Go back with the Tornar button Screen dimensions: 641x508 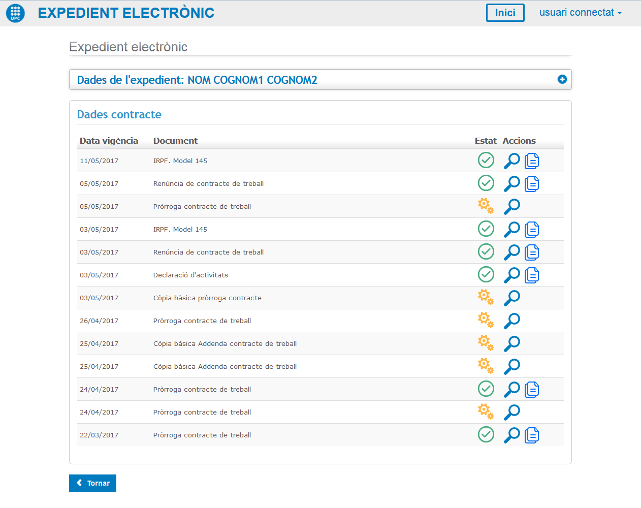(x=92, y=483)
